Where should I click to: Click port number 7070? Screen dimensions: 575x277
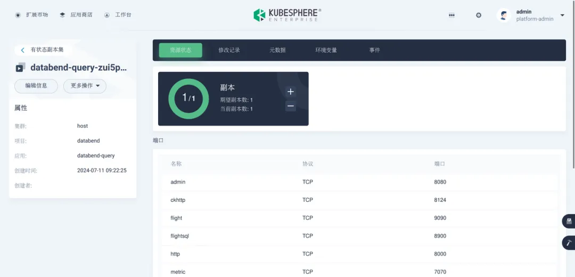coord(440,272)
